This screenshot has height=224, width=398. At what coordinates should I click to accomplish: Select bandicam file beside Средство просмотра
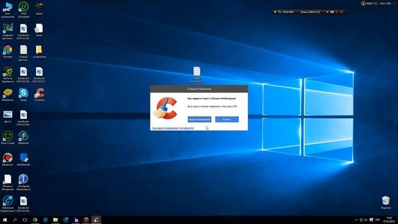click(24, 31)
